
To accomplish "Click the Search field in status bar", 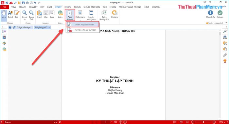I will [x=28, y=122].
